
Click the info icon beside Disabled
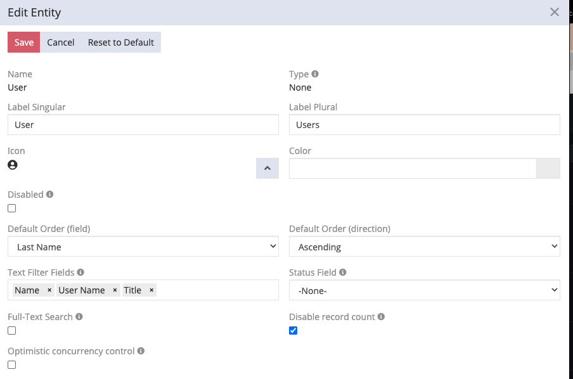49,194
